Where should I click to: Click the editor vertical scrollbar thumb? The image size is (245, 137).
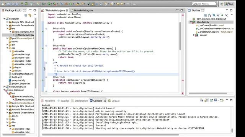click(x=180, y=36)
